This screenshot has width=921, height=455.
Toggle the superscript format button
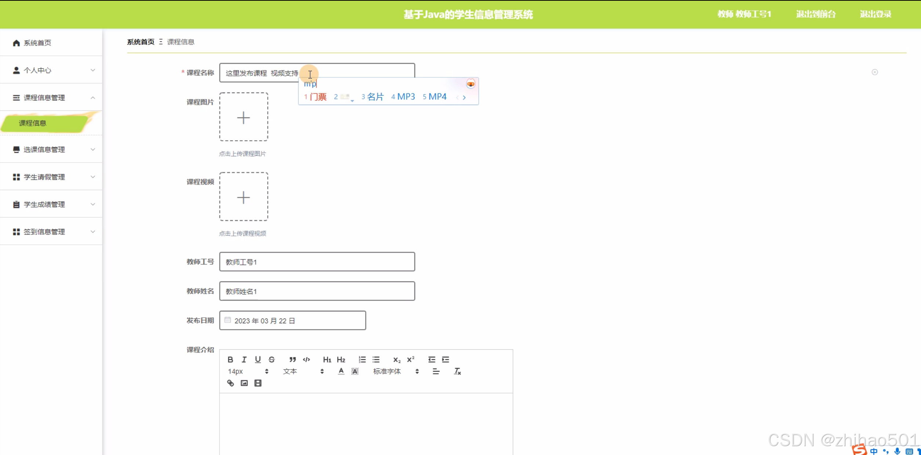coord(410,359)
